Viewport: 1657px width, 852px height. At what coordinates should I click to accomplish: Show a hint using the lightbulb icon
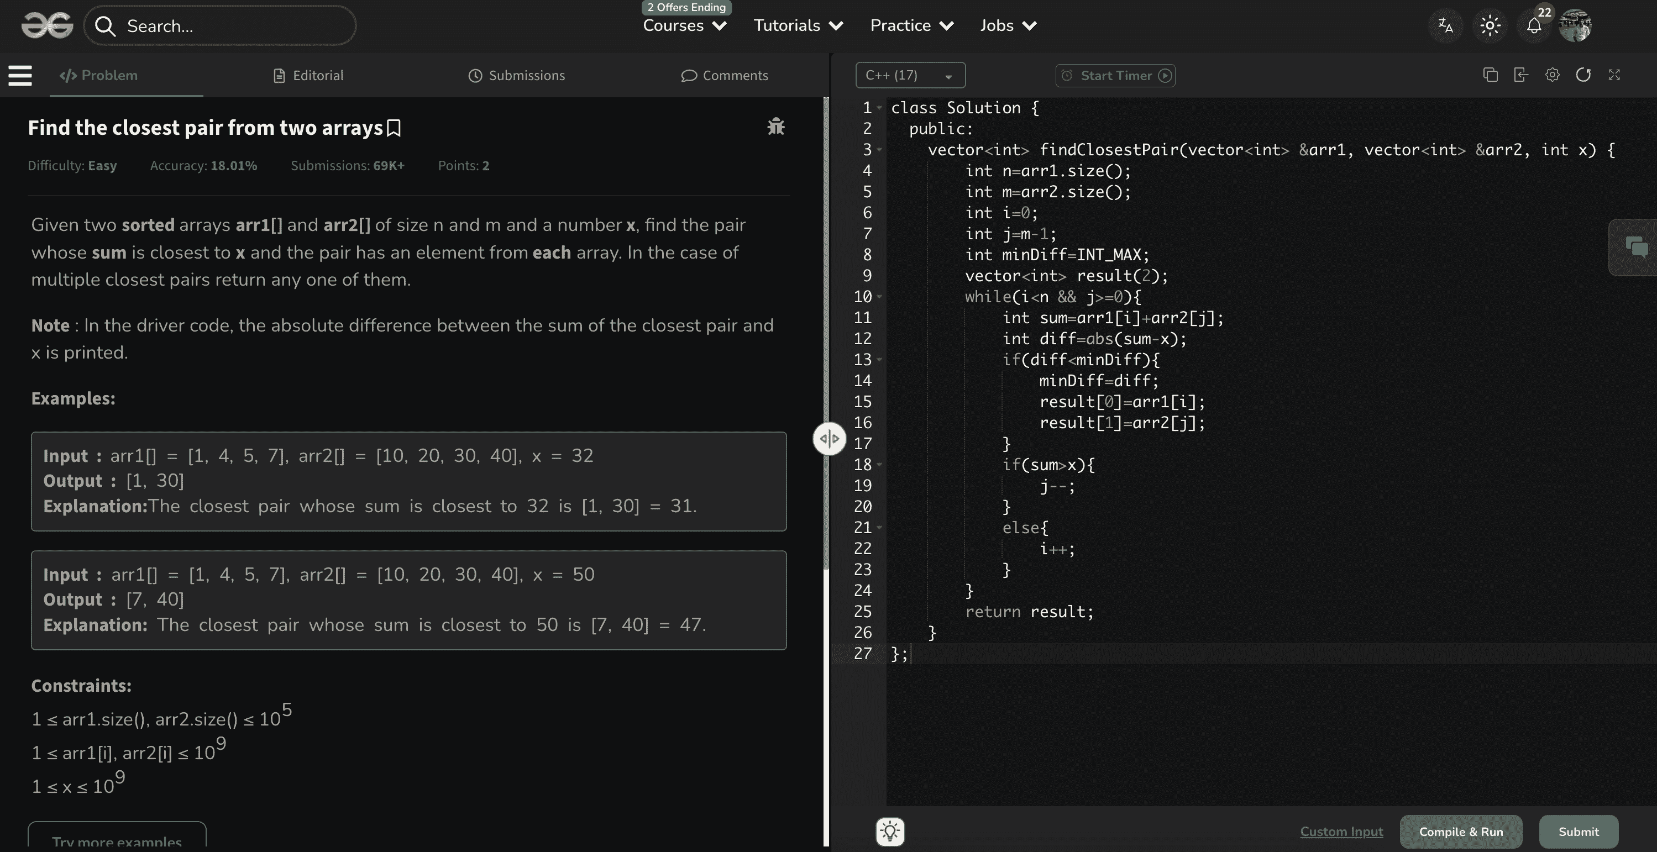pyautogui.click(x=890, y=832)
